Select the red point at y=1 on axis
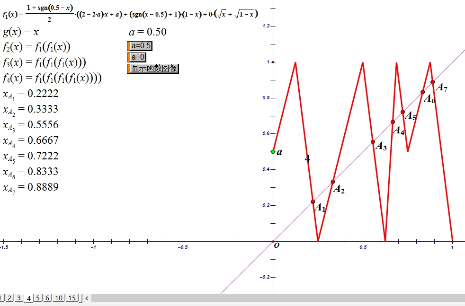465x306 pixels. point(273,62)
